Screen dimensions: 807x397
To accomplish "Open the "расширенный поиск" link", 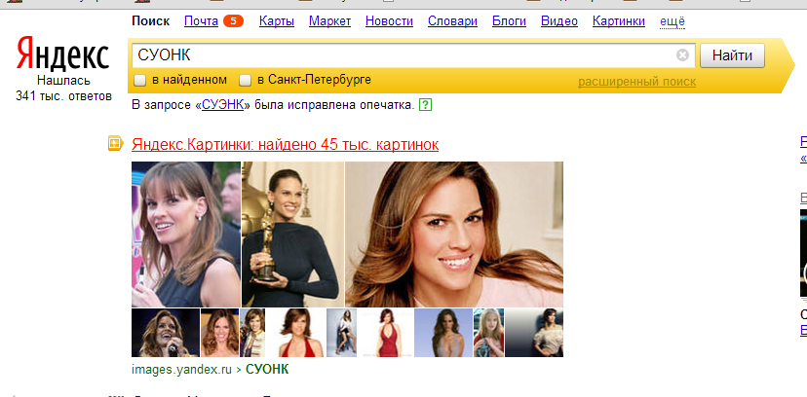I will coord(636,82).
